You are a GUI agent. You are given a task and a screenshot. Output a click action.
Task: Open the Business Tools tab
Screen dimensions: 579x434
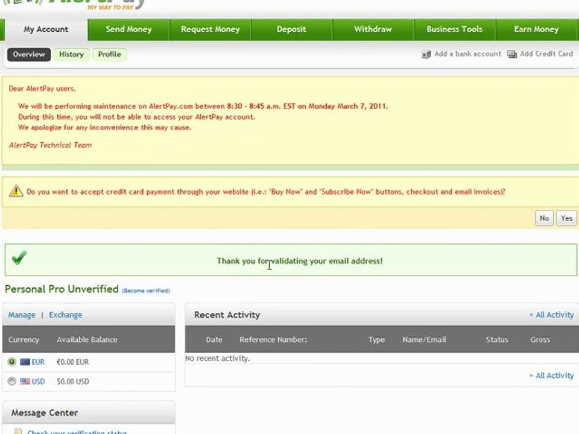(x=455, y=29)
